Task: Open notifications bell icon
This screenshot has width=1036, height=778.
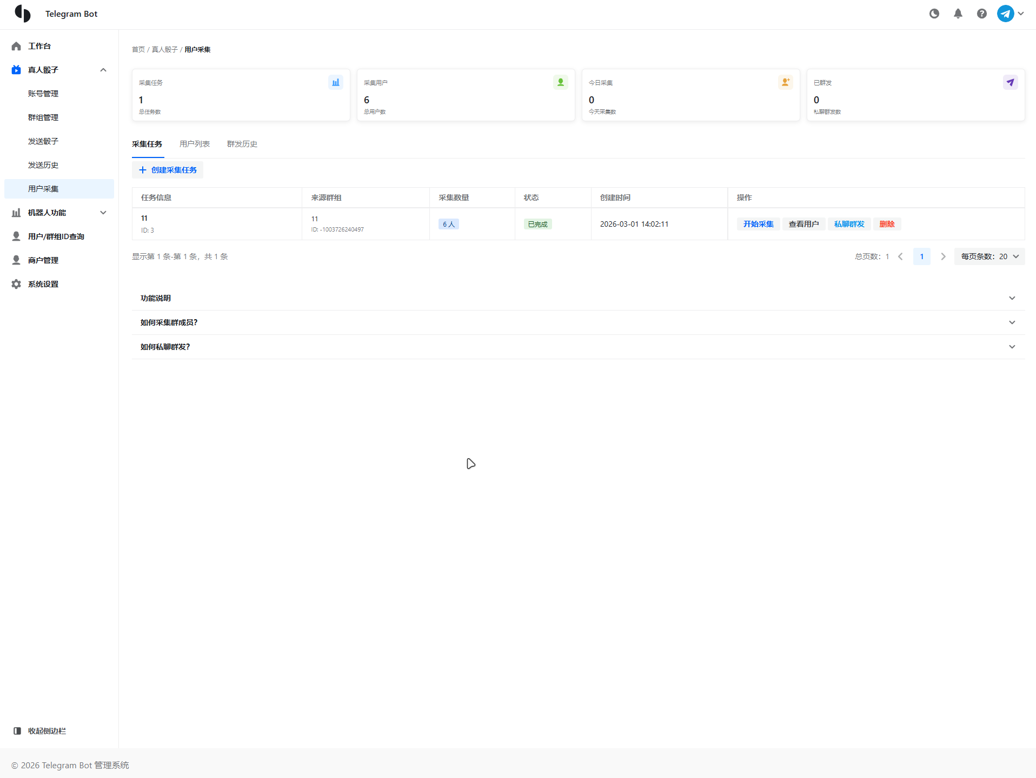Action: pos(958,14)
